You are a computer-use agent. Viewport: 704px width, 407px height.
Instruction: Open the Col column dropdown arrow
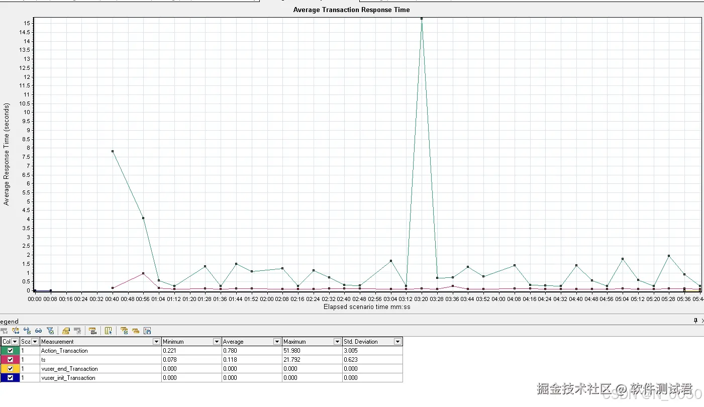click(15, 342)
